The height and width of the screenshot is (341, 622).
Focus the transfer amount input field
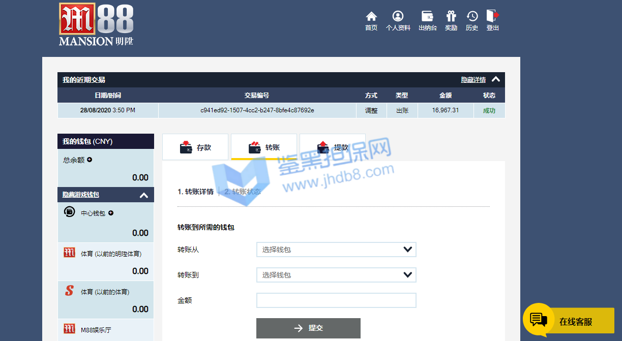tap(336, 300)
